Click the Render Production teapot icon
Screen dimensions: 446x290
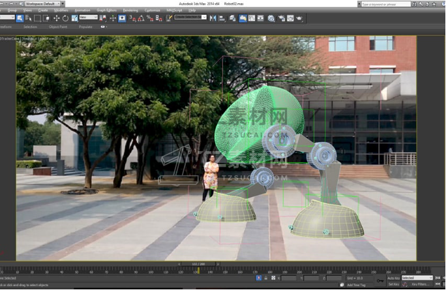coord(299,18)
